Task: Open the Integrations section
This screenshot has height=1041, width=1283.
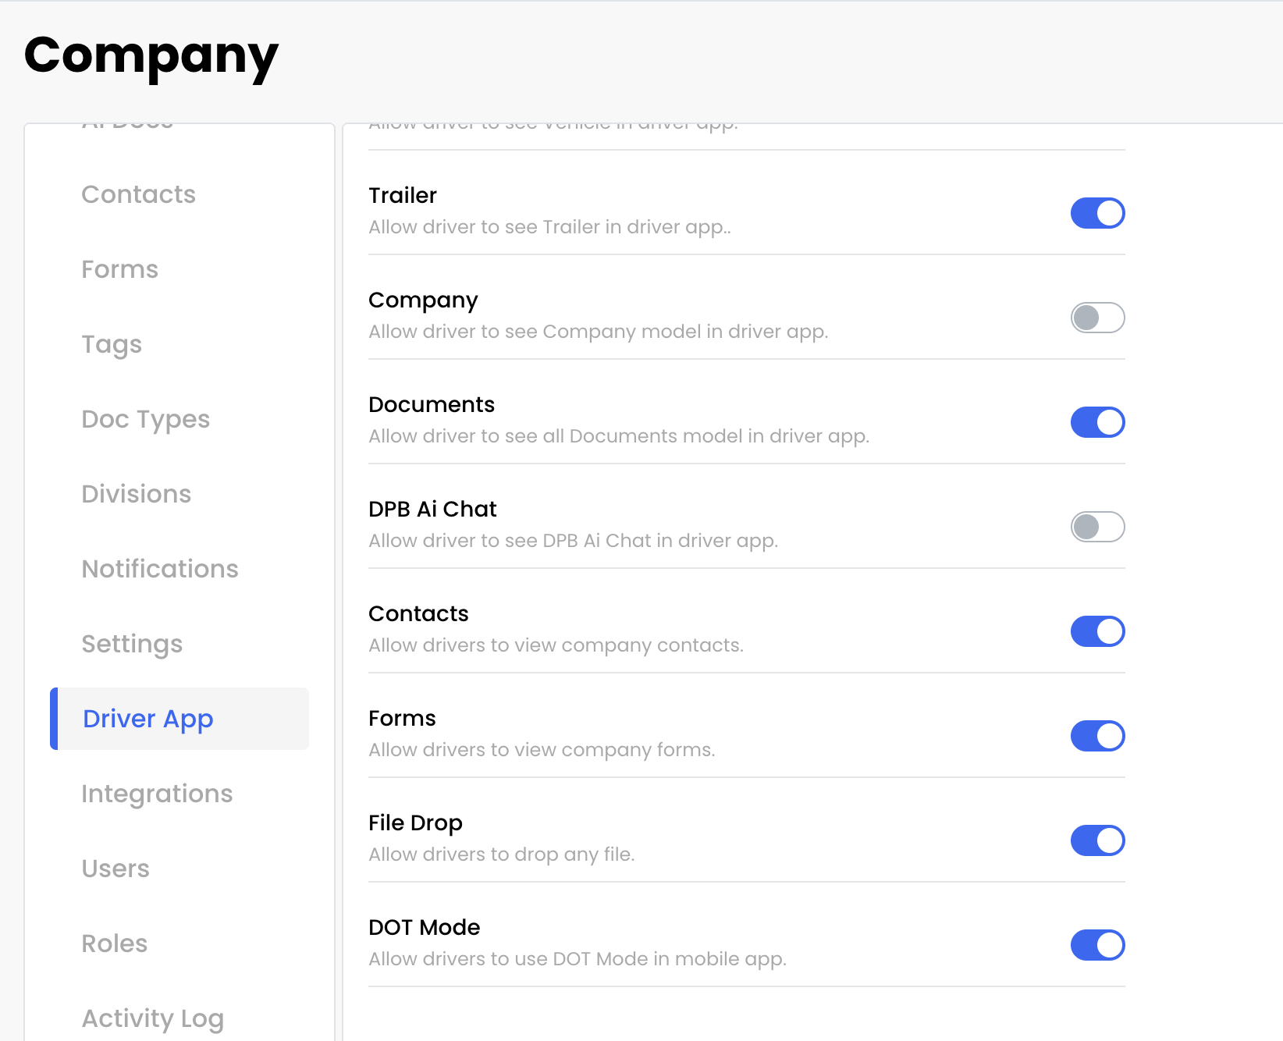Action: (157, 794)
